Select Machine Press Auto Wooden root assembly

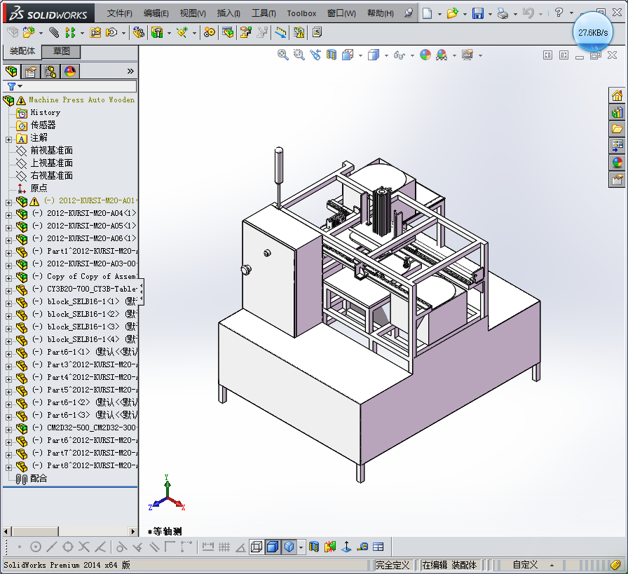click(81, 100)
